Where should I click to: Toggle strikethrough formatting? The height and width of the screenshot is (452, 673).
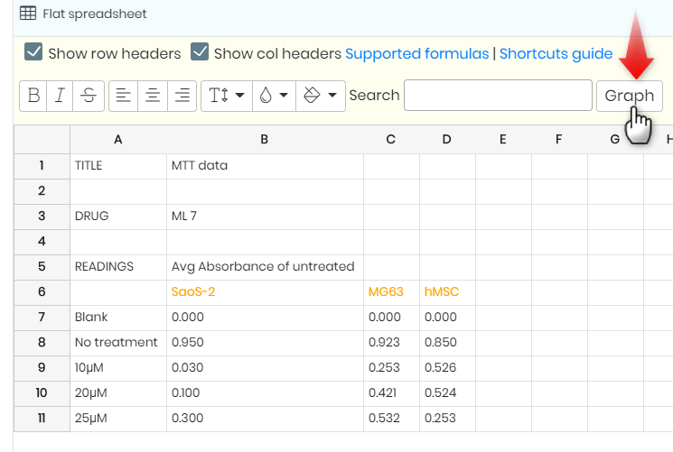point(89,96)
